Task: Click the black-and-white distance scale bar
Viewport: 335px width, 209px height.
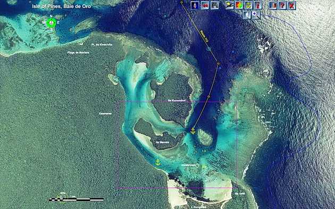Action: point(76,199)
